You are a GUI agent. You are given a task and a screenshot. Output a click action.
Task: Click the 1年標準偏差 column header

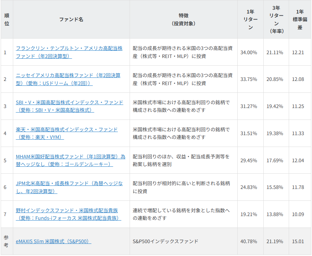click(299, 19)
